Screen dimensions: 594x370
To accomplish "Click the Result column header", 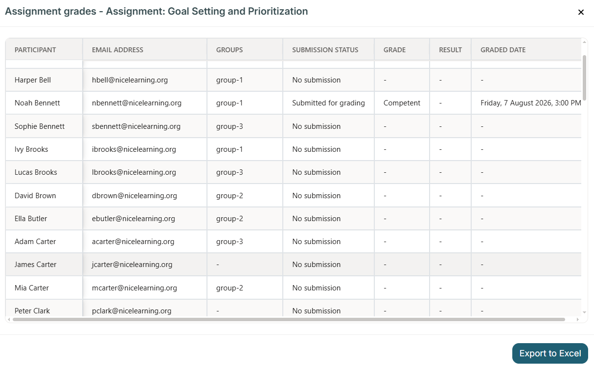I will 450,50.
